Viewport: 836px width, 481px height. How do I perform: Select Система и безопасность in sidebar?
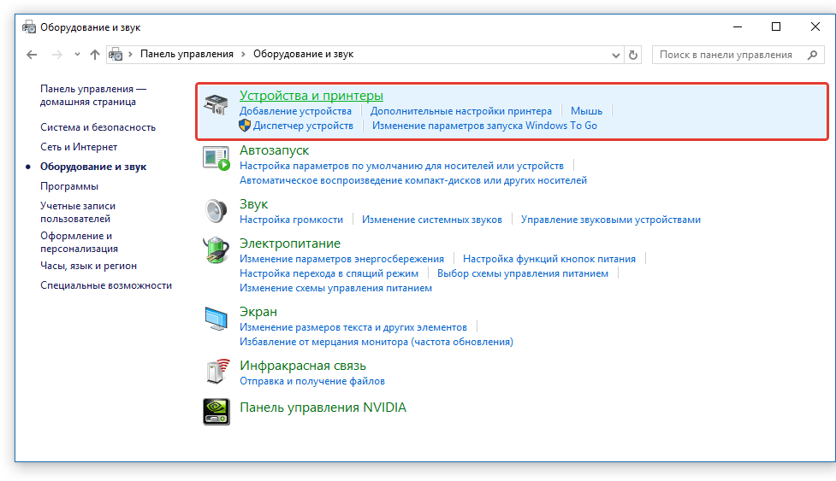pos(98,127)
